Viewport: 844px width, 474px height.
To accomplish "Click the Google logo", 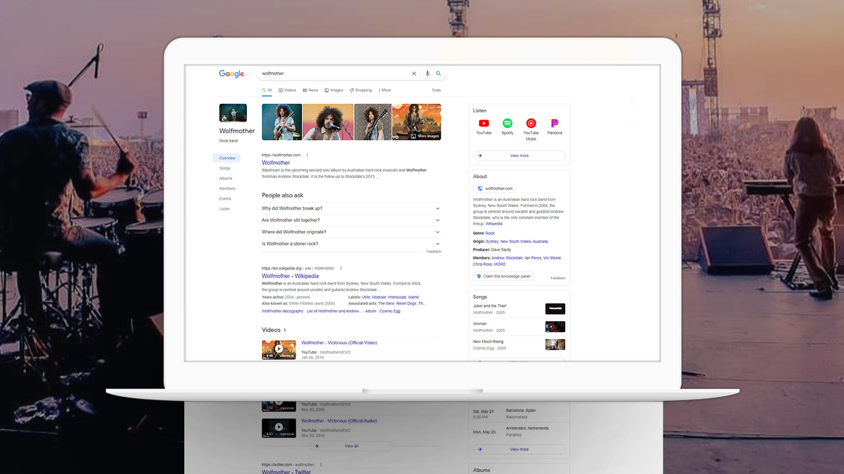I will tap(231, 74).
